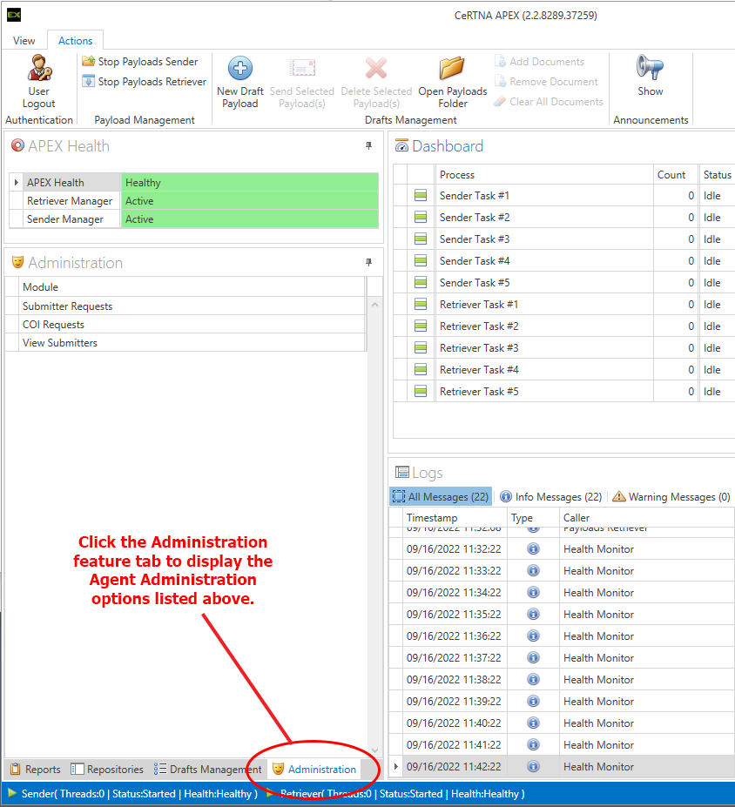Click info icon for 11:42:22 log entry
The width and height of the screenshot is (735, 807).
click(x=533, y=767)
